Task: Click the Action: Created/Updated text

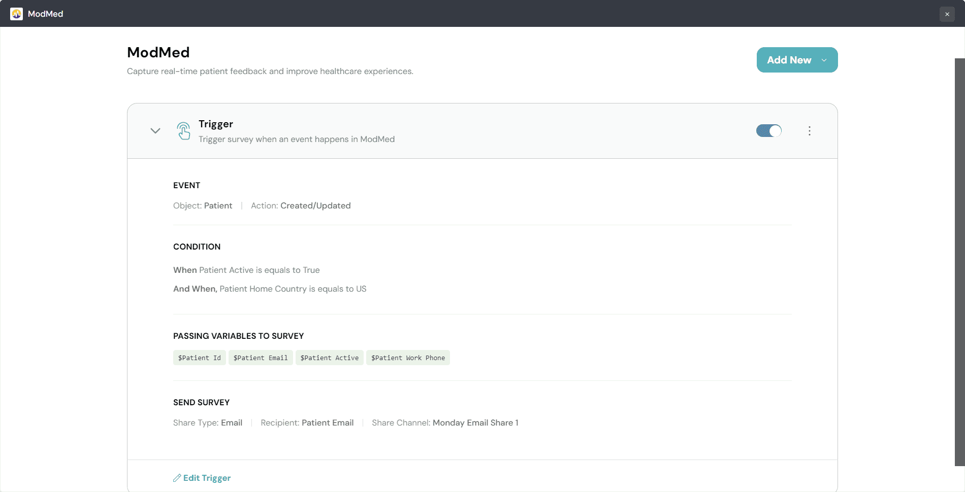Action: click(301, 205)
